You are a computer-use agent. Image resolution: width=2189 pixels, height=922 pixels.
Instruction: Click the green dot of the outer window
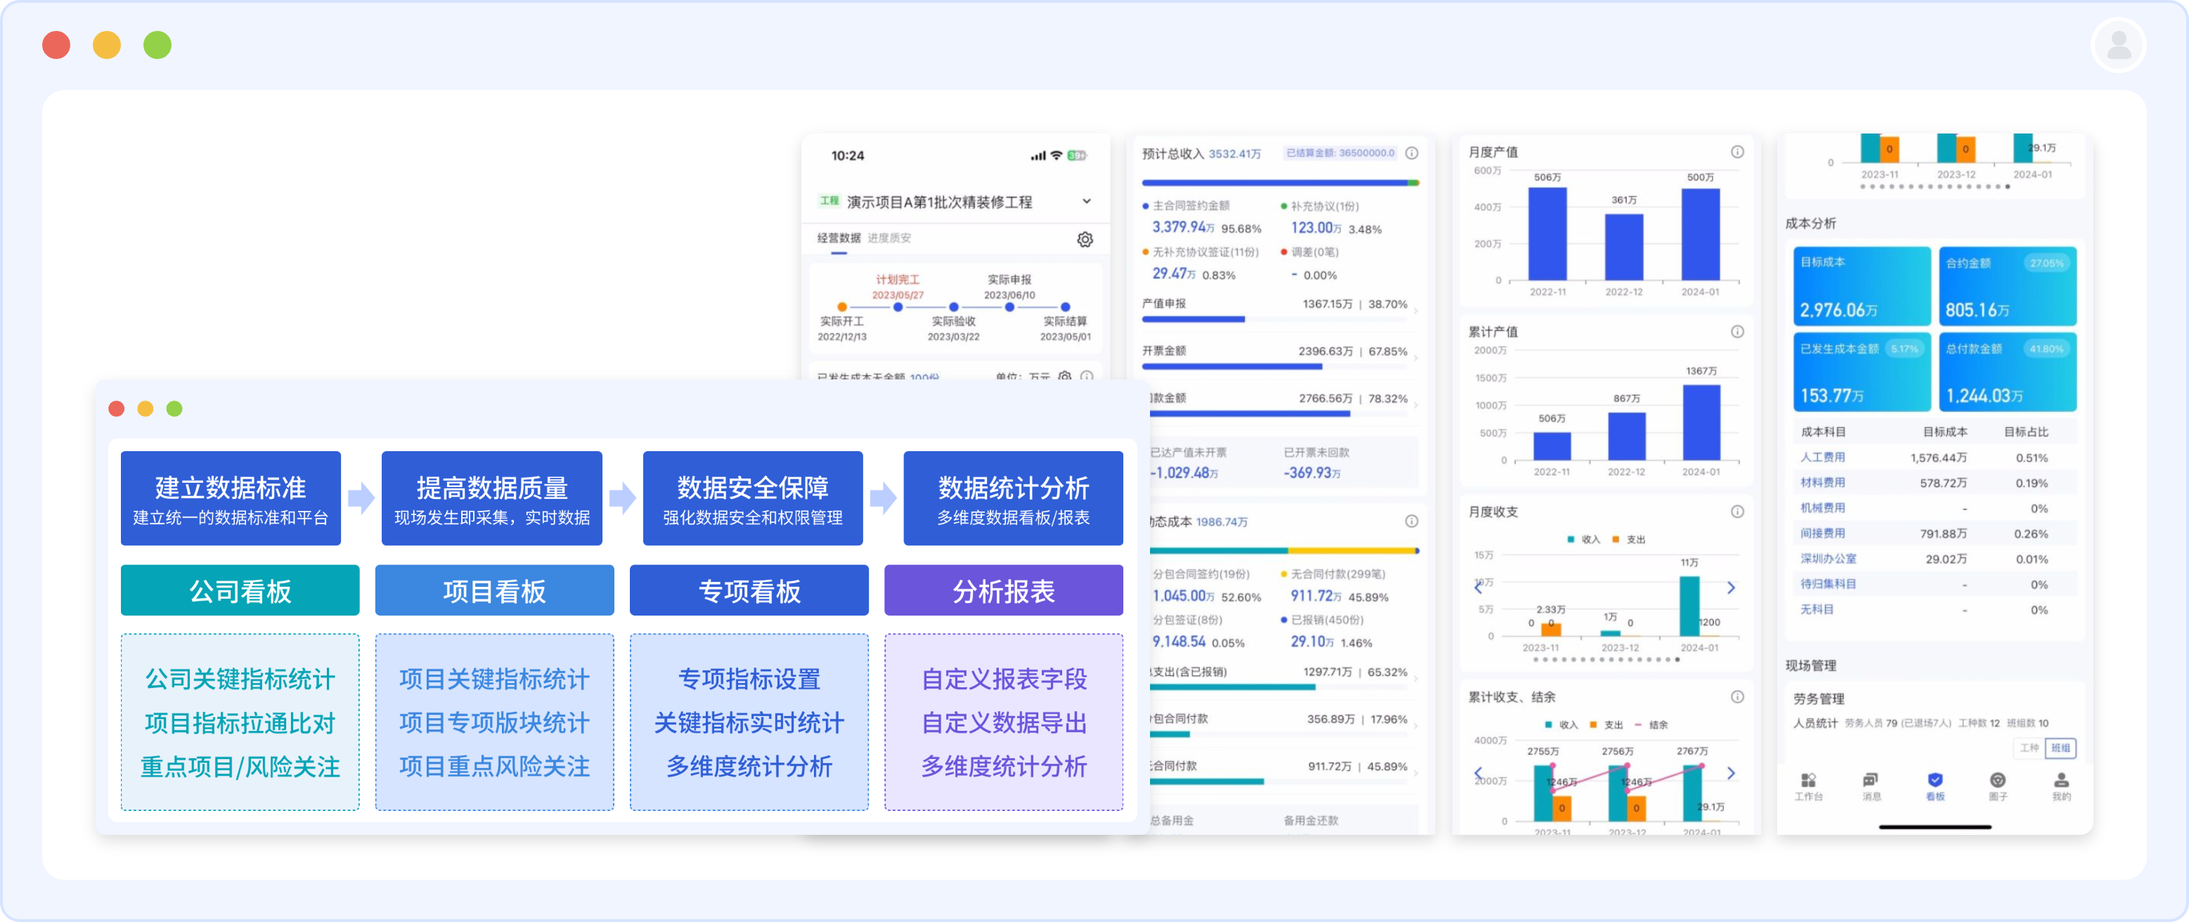tap(157, 45)
